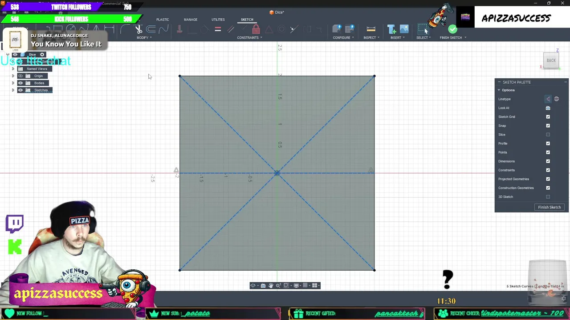Click the Change Parameters configure icon

point(337,29)
